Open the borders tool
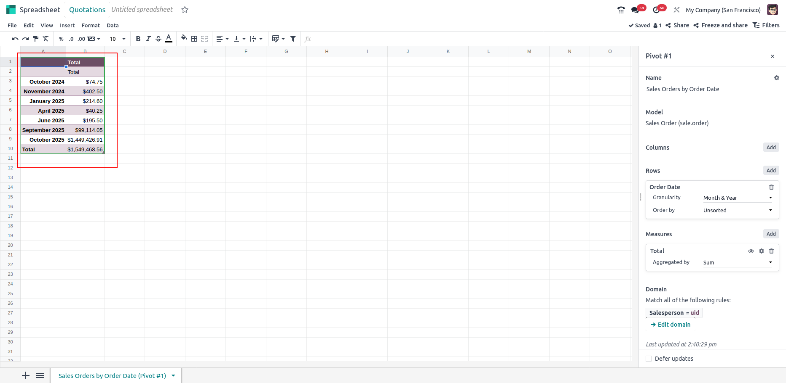This screenshot has height=383, width=786. 194,39
